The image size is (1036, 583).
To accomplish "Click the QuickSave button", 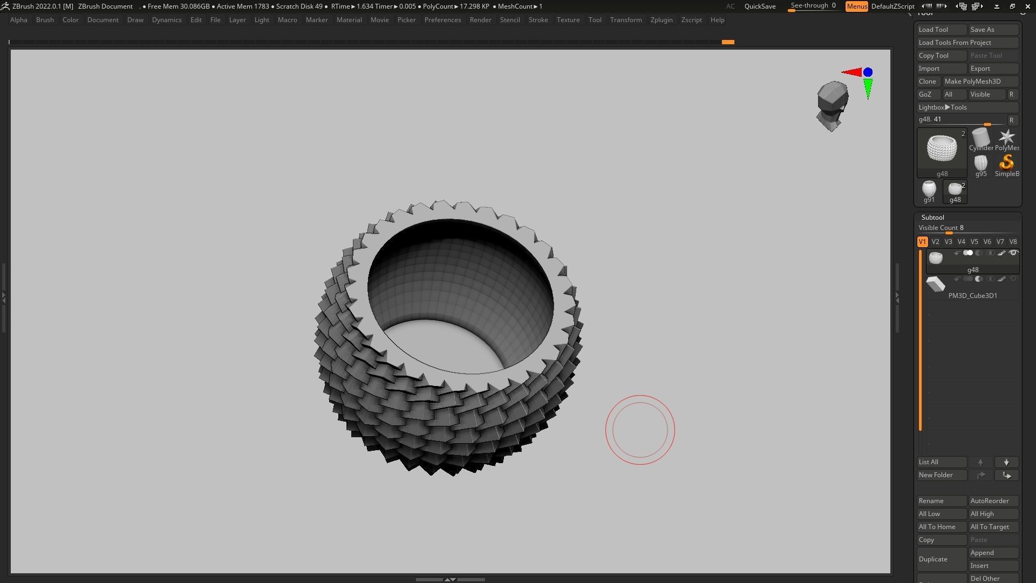I will (760, 6).
